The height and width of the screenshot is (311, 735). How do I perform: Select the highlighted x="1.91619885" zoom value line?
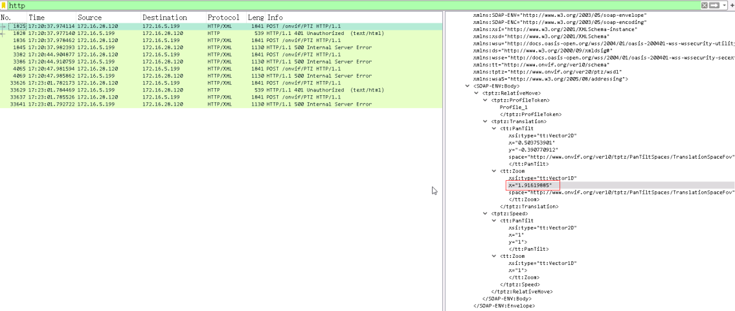coord(535,185)
